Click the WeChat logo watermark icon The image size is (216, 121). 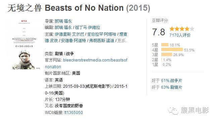tap(173, 111)
